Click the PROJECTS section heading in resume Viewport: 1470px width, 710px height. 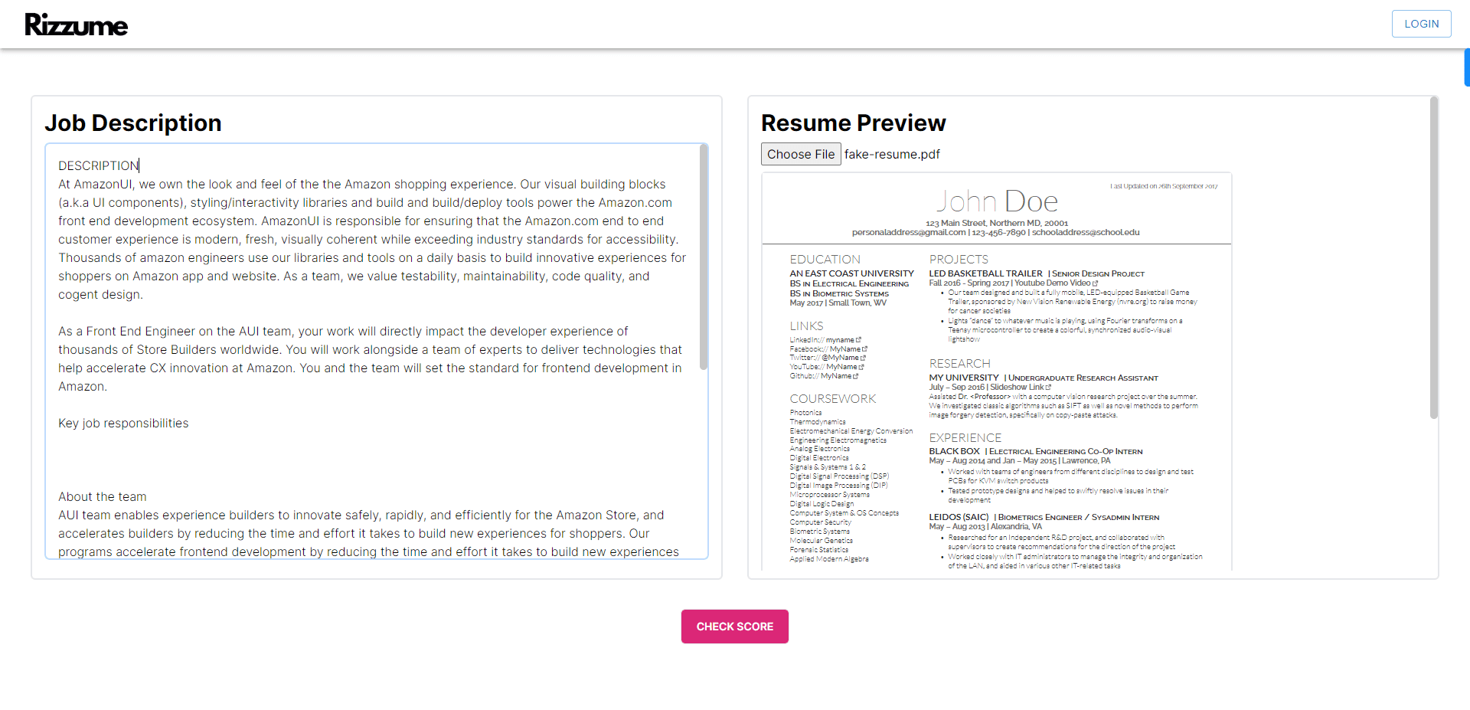click(x=959, y=260)
